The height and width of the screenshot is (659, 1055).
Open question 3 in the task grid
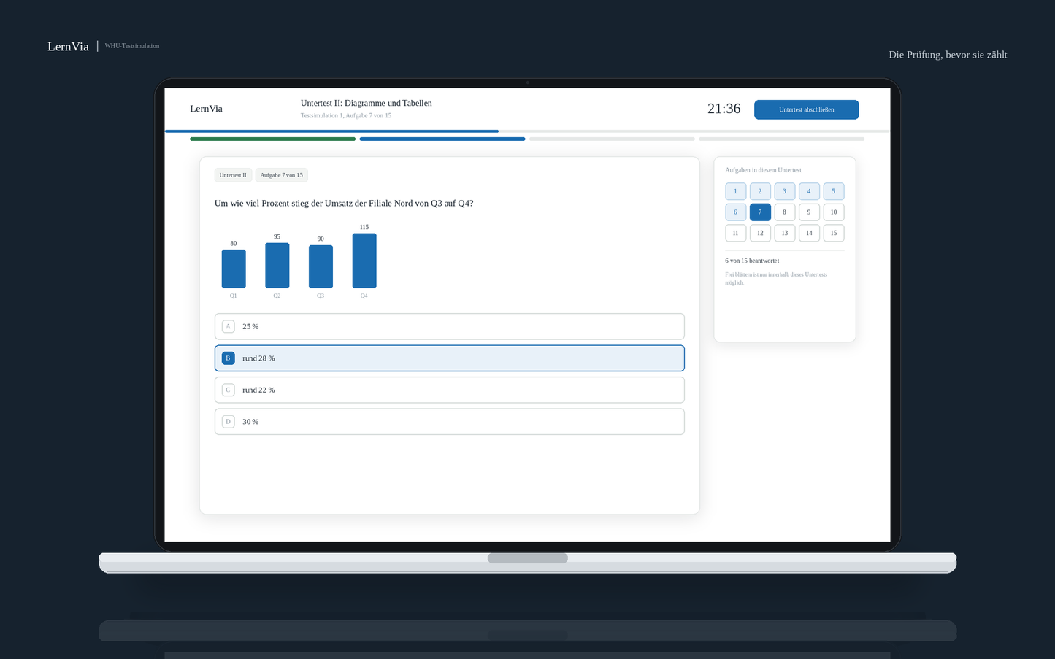click(784, 191)
